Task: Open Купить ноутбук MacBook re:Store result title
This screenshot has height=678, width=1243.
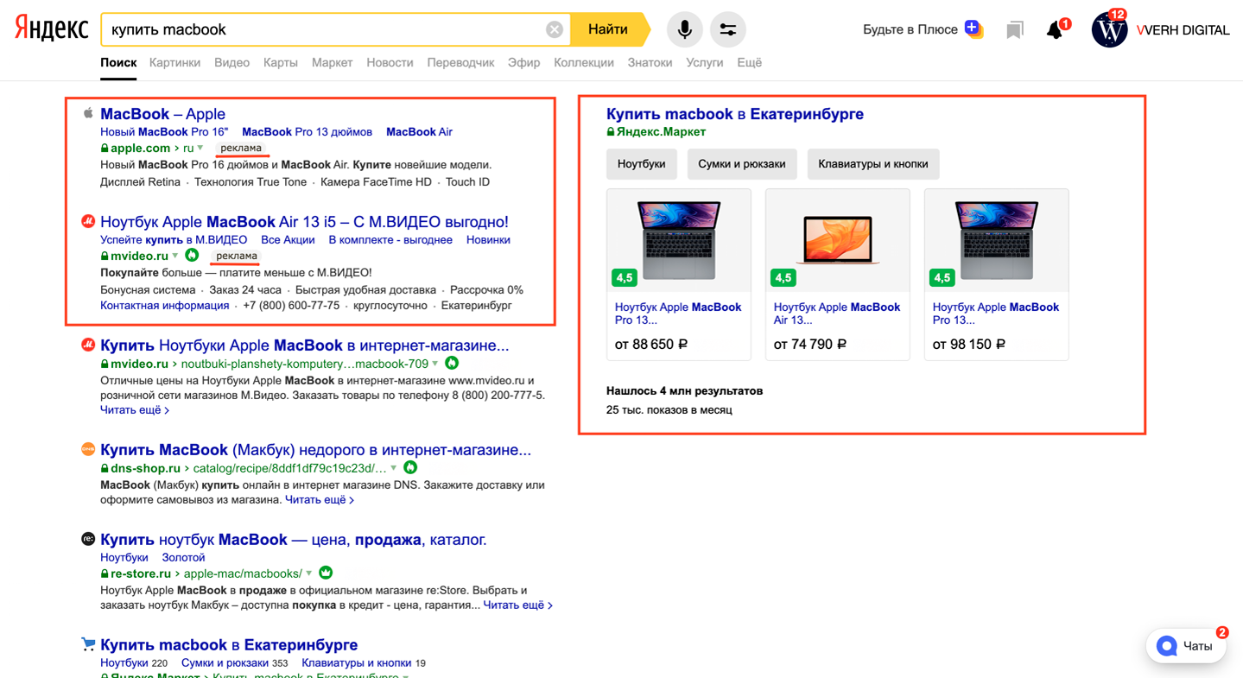Action: pos(294,540)
